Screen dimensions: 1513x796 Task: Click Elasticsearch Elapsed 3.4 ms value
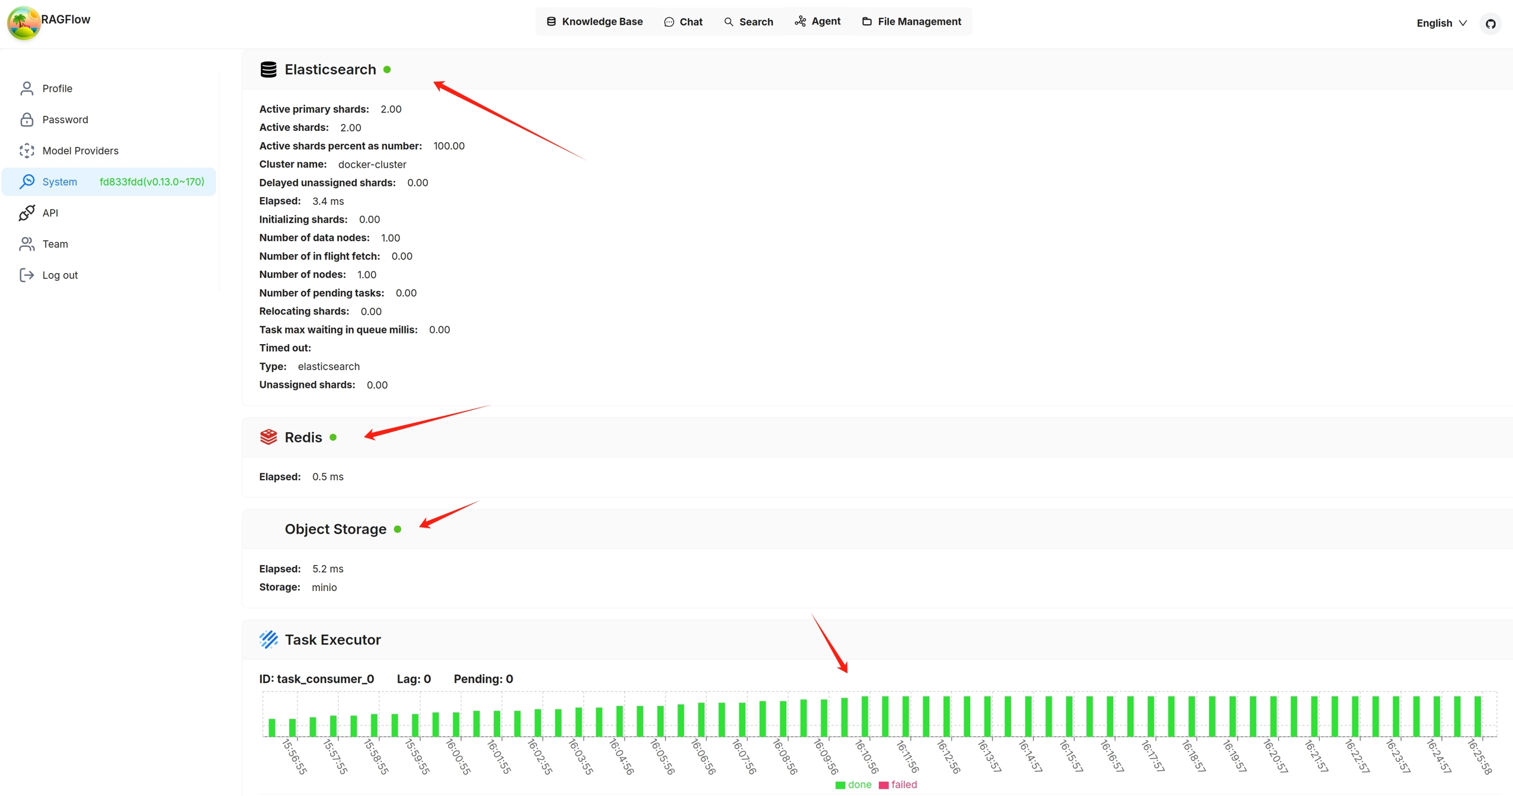[328, 201]
